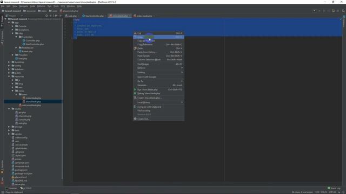346x194 pixels.
Task: Open README.md in project tree
Action: (x=19, y=181)
